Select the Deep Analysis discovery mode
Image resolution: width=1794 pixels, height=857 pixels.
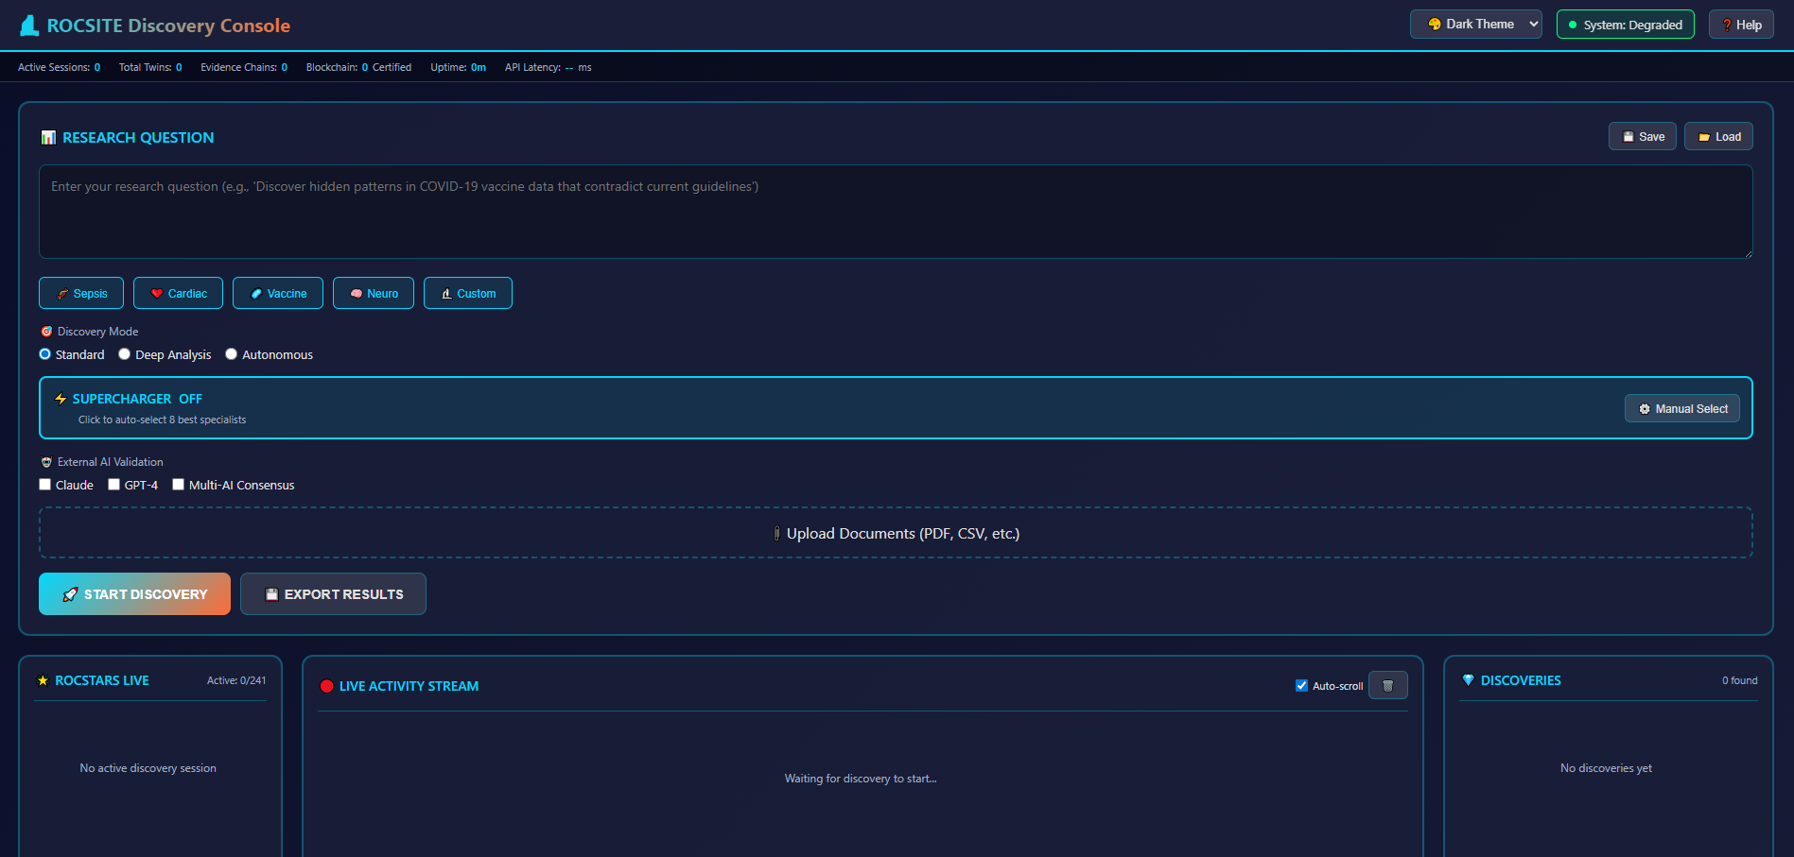(124, 353)
